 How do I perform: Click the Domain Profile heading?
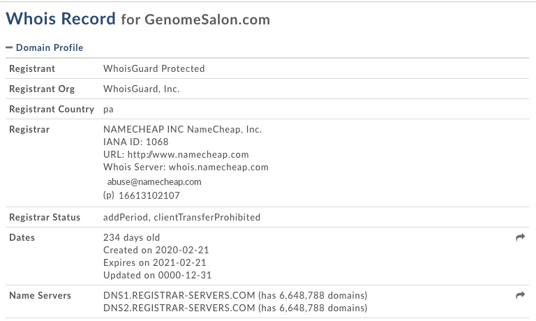click(50, 47)
